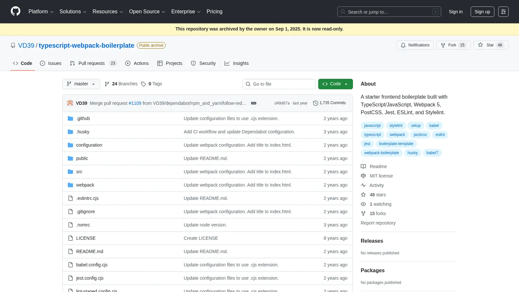The image size is (519, 292).
Task: Open the green Code dropdown button
Action: [x=335, y=84]
